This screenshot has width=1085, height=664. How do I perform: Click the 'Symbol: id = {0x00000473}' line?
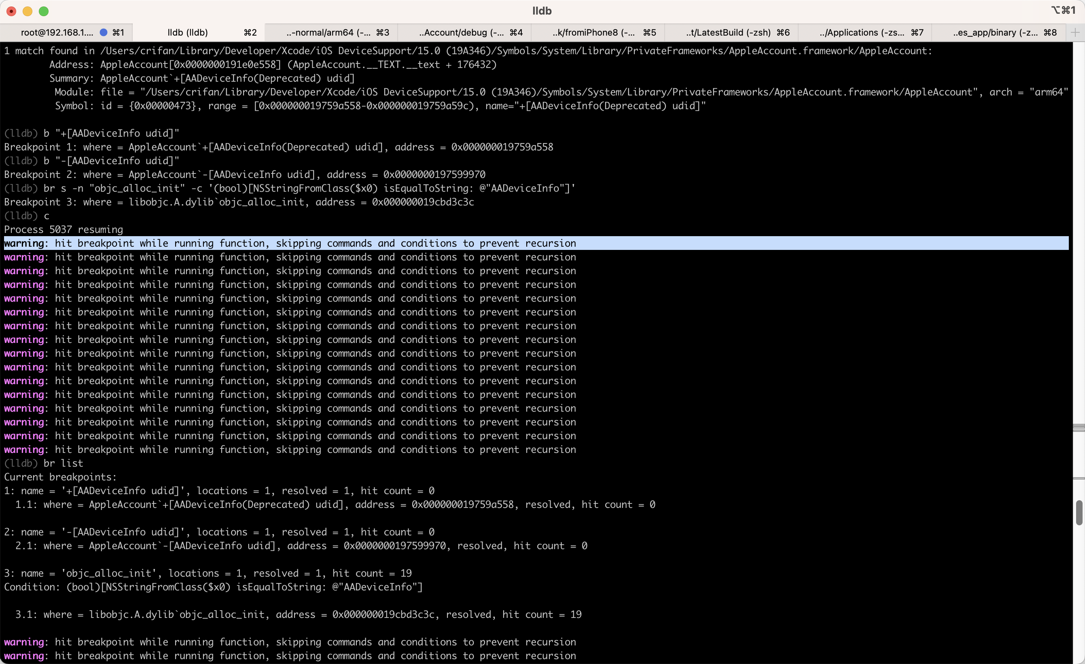[380, 106]
